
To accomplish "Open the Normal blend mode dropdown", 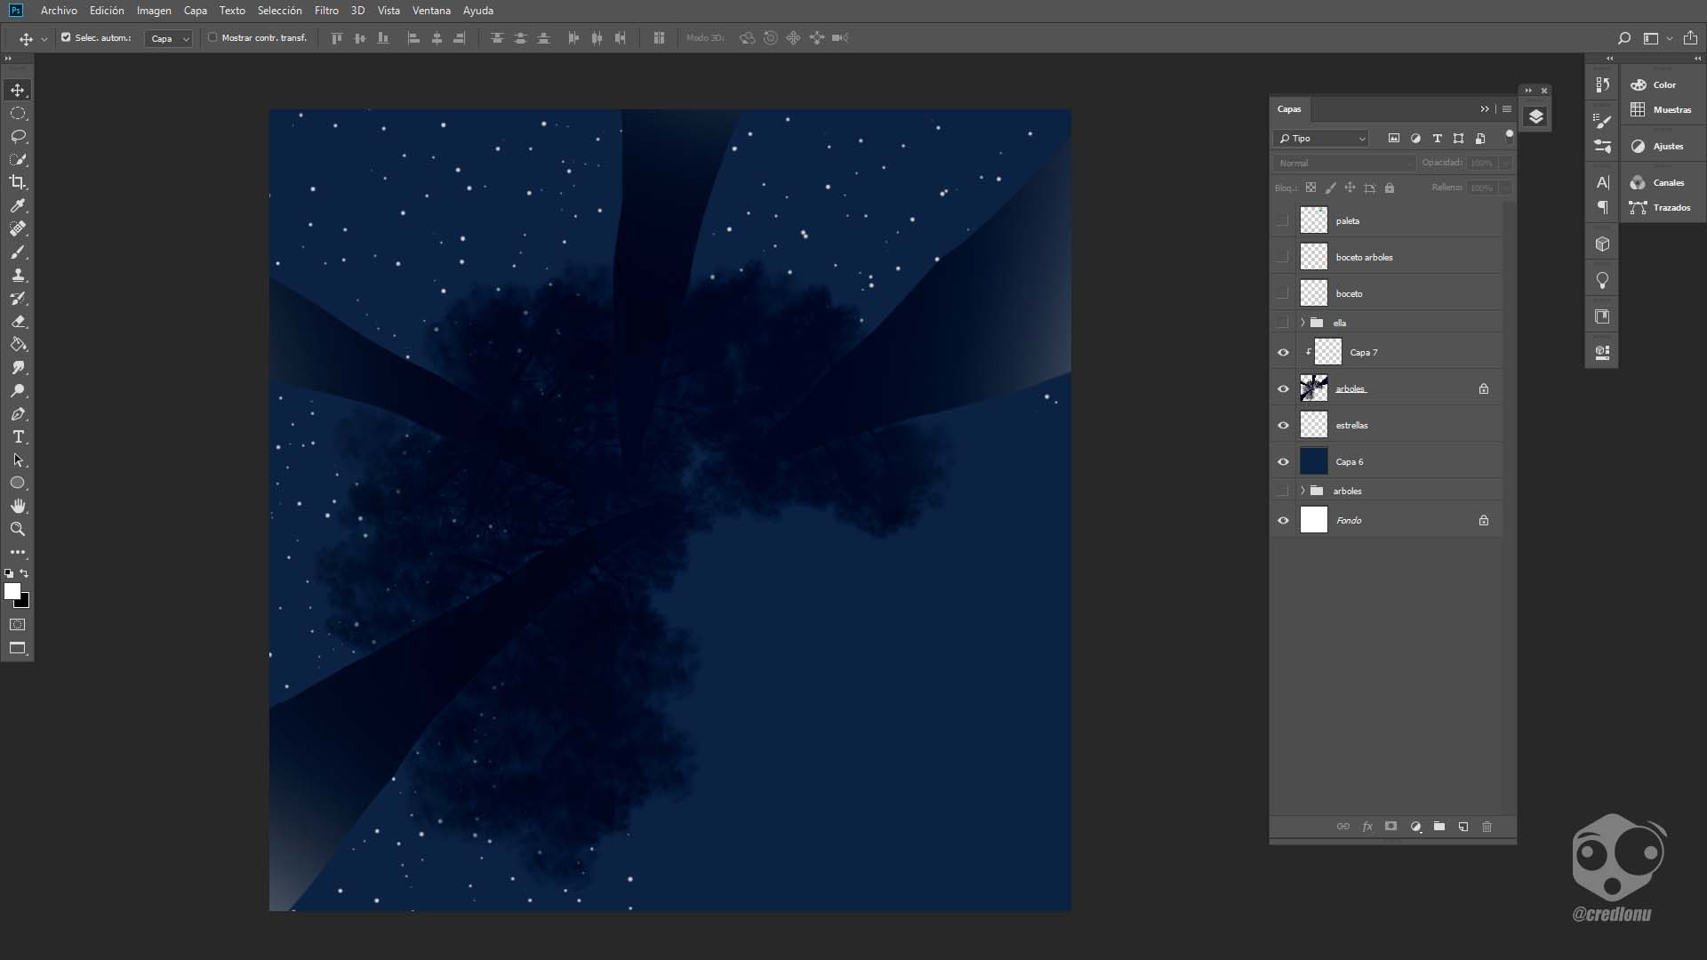I will [1344, 164].
